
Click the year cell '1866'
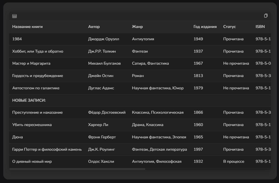click(198, 112)
